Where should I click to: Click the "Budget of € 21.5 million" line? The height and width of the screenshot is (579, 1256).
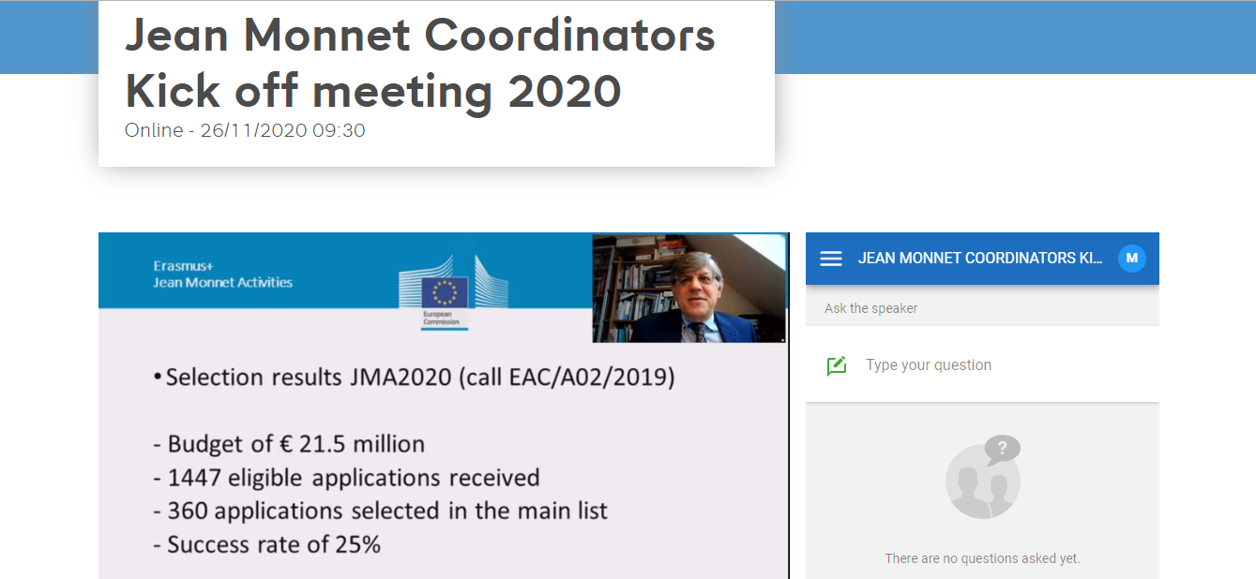click(x=295, y=444)
